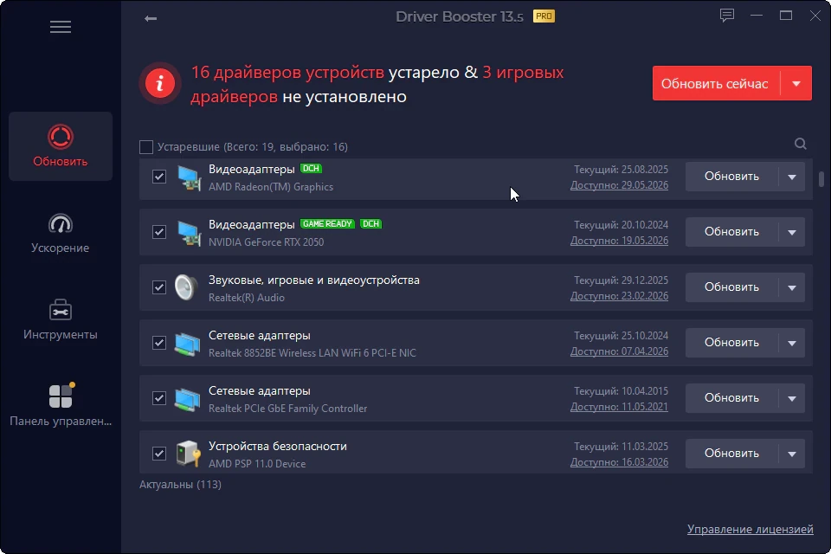This screenshot has width=831, height=554.
Task: Click 'Текущий: 10.04.2015' date text
Action: pyautogui.click(x=622, y=391)
